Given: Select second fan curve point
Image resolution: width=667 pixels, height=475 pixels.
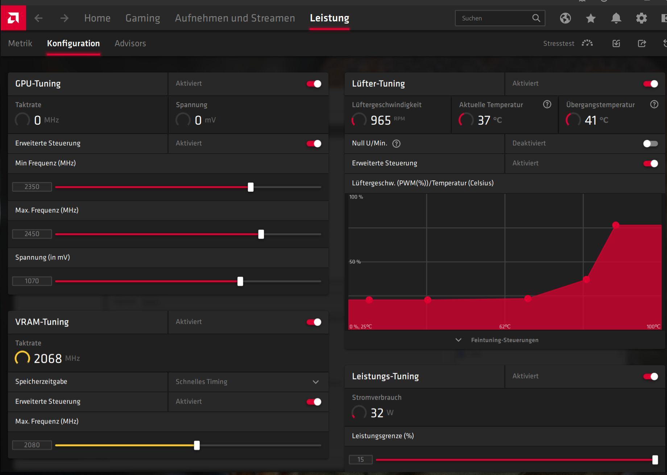Looking at the screenshot, I should tap(428, 300).
